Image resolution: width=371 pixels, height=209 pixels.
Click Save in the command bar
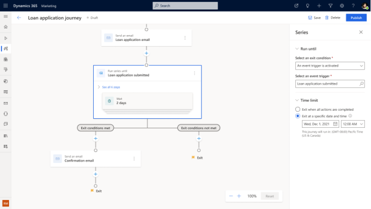point(314,18)
